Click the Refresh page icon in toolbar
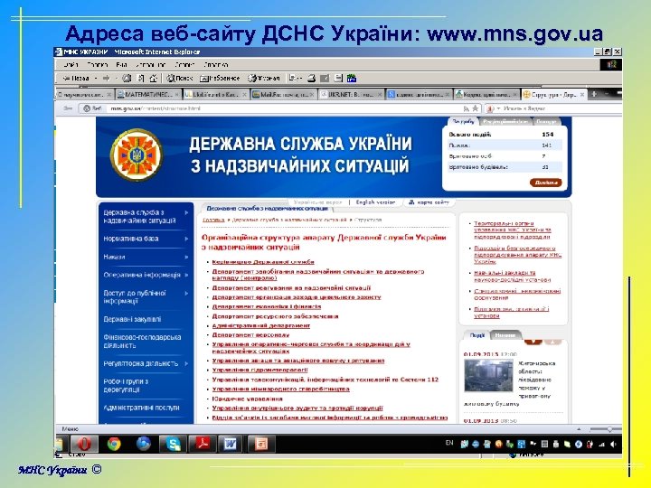The height and width of the screenshot is (488, 651). coord(141,78)
